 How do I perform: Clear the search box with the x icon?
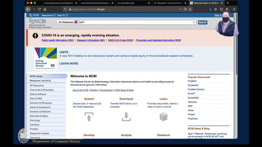(194, 22)
